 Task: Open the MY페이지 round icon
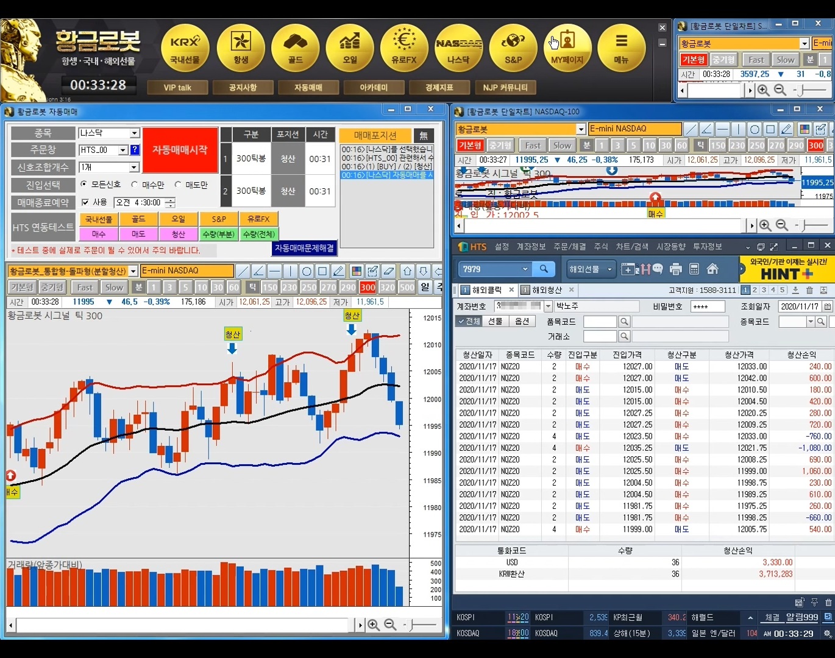pyautogui.click(x=567, y=48)
